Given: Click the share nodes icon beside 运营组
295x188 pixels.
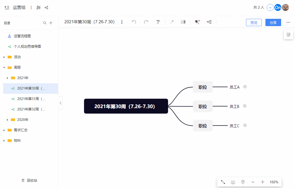Looking at the screenshot, I should (x=46, y=8).
